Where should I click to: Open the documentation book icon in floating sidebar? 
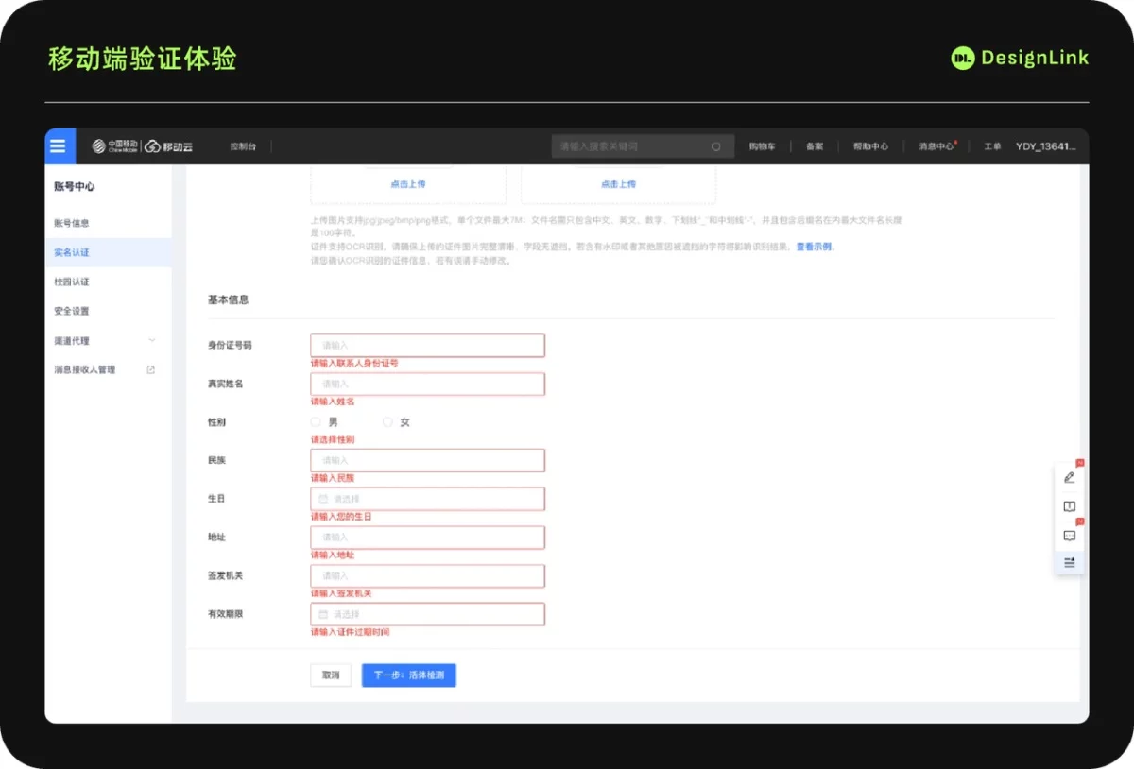pos(1069,505)
